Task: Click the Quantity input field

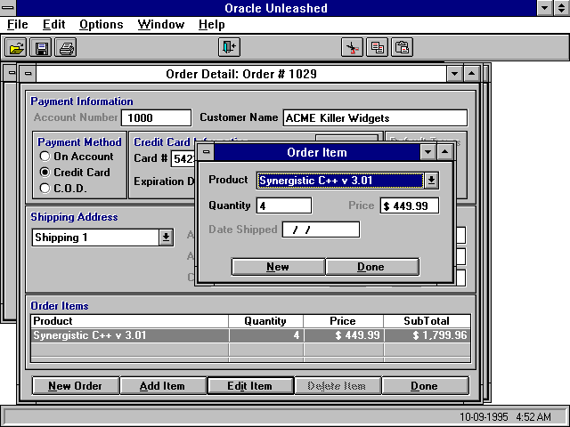Action: [x=283, y=205]
